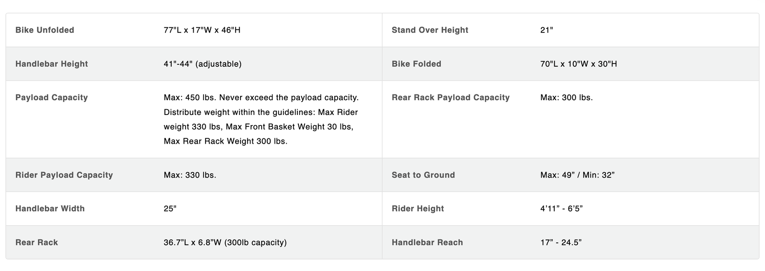Click the Seat to Ground label
765x271 pixels.
(423, 175)
